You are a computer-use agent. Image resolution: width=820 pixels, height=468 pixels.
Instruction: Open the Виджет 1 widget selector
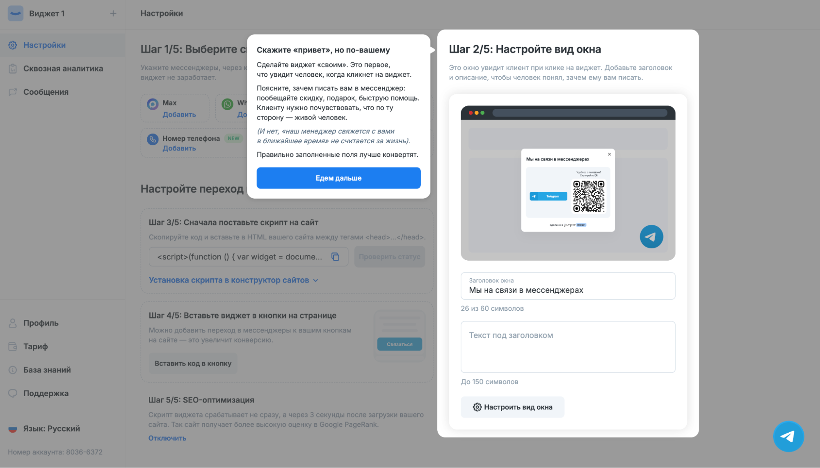point(47,14)
